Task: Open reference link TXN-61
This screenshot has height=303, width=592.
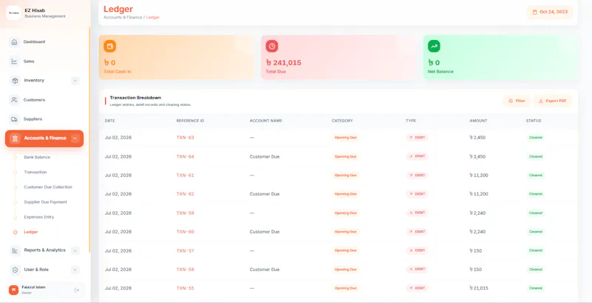Action: tap(186, 176)
